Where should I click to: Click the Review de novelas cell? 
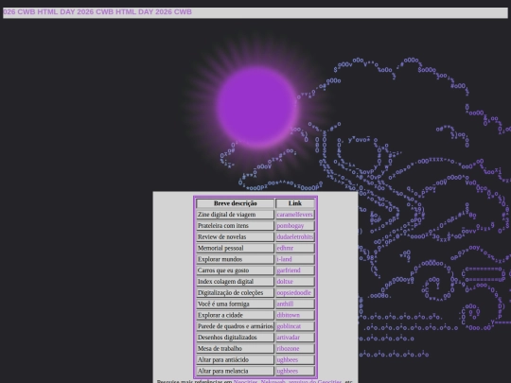pos(235,236)
